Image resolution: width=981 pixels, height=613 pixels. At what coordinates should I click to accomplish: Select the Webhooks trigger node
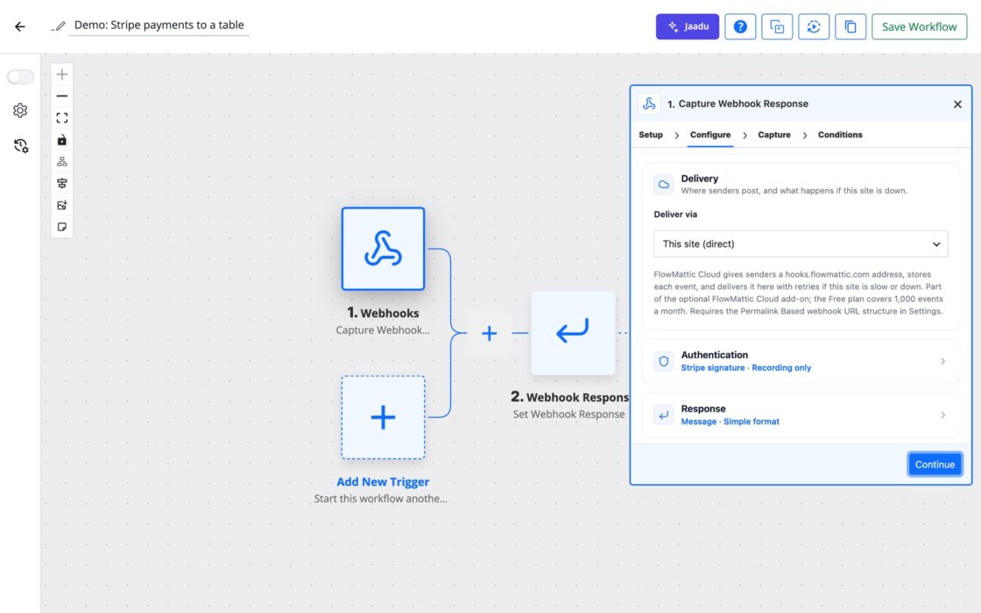[383, 249]
